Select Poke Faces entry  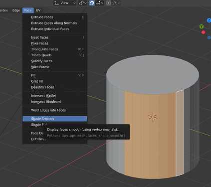coord(55,43)
